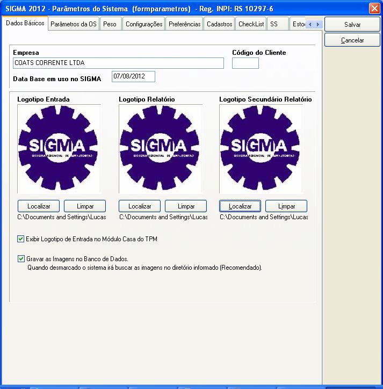Open the CheckList tab
Screen dimensions: 383x389
[251, 24]
